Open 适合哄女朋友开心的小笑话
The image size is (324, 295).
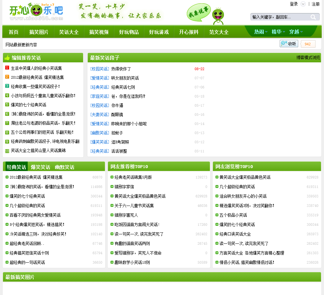click(x=243, y=196)
